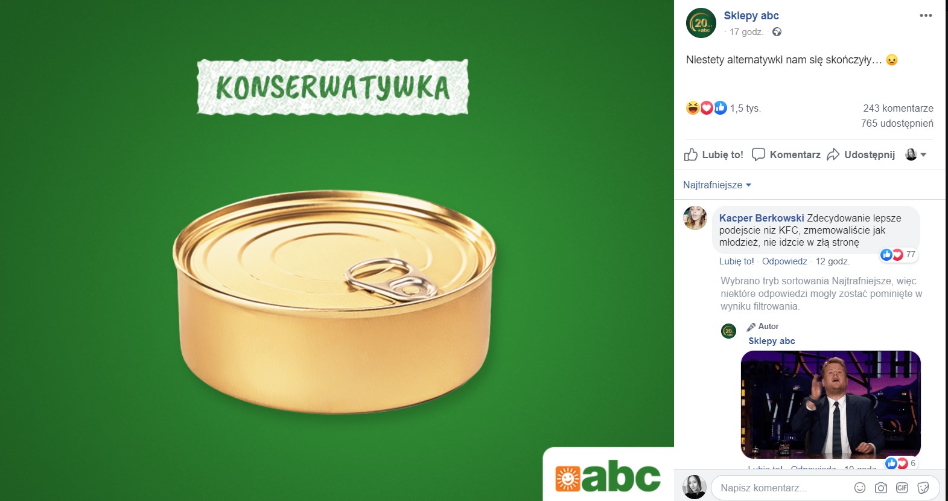Like the post with Lubię to! button
948x501 pixels.
(x=714, y=155)
